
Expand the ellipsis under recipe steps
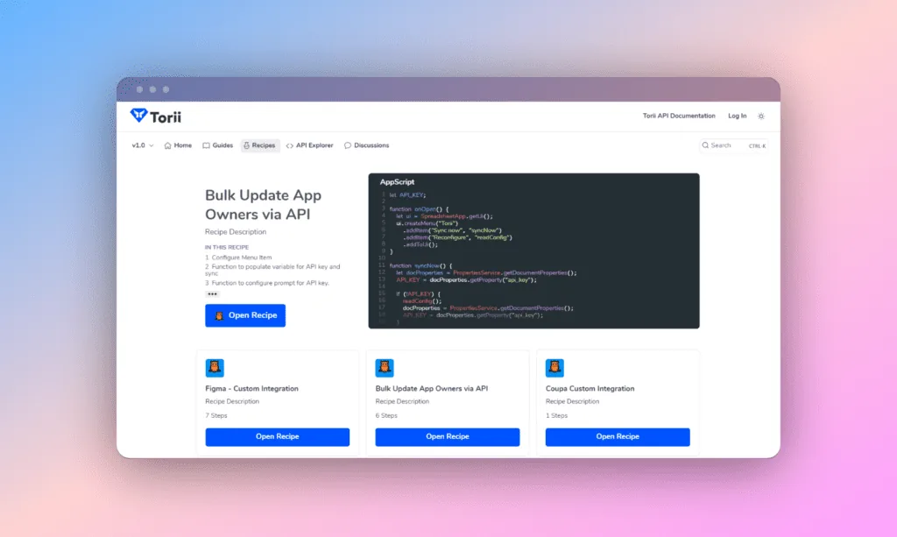(212, 294)
